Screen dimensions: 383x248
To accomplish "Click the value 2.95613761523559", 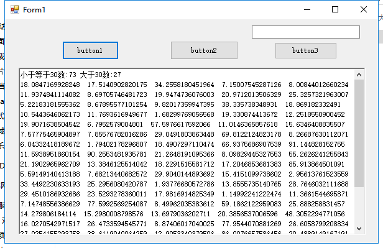I will point(318,174).
